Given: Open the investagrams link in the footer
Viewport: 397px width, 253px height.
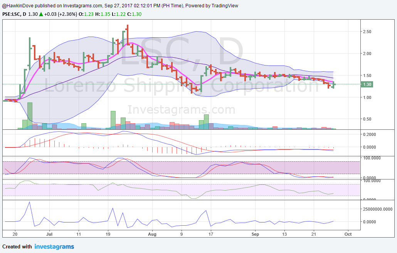Looking at the screenshot, I should [54, 247].
